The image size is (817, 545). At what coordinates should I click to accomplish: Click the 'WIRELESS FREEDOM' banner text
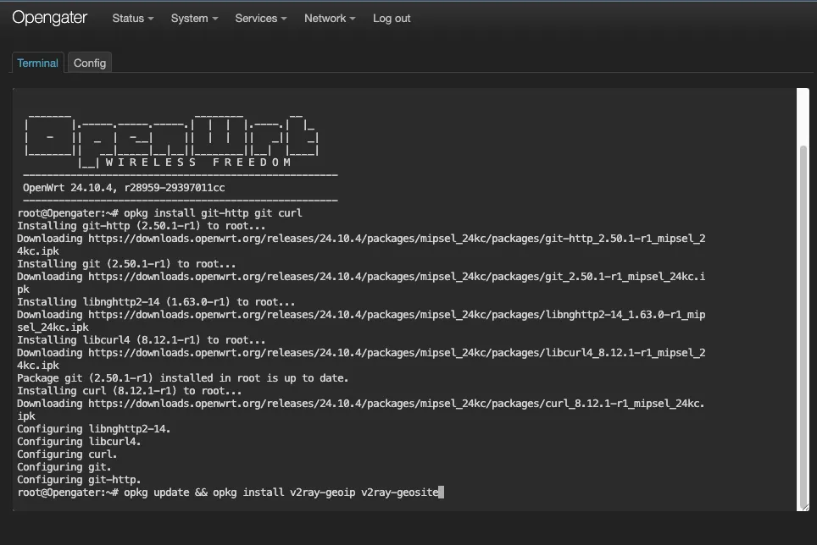pyautogui.click(x=198, y=162)
